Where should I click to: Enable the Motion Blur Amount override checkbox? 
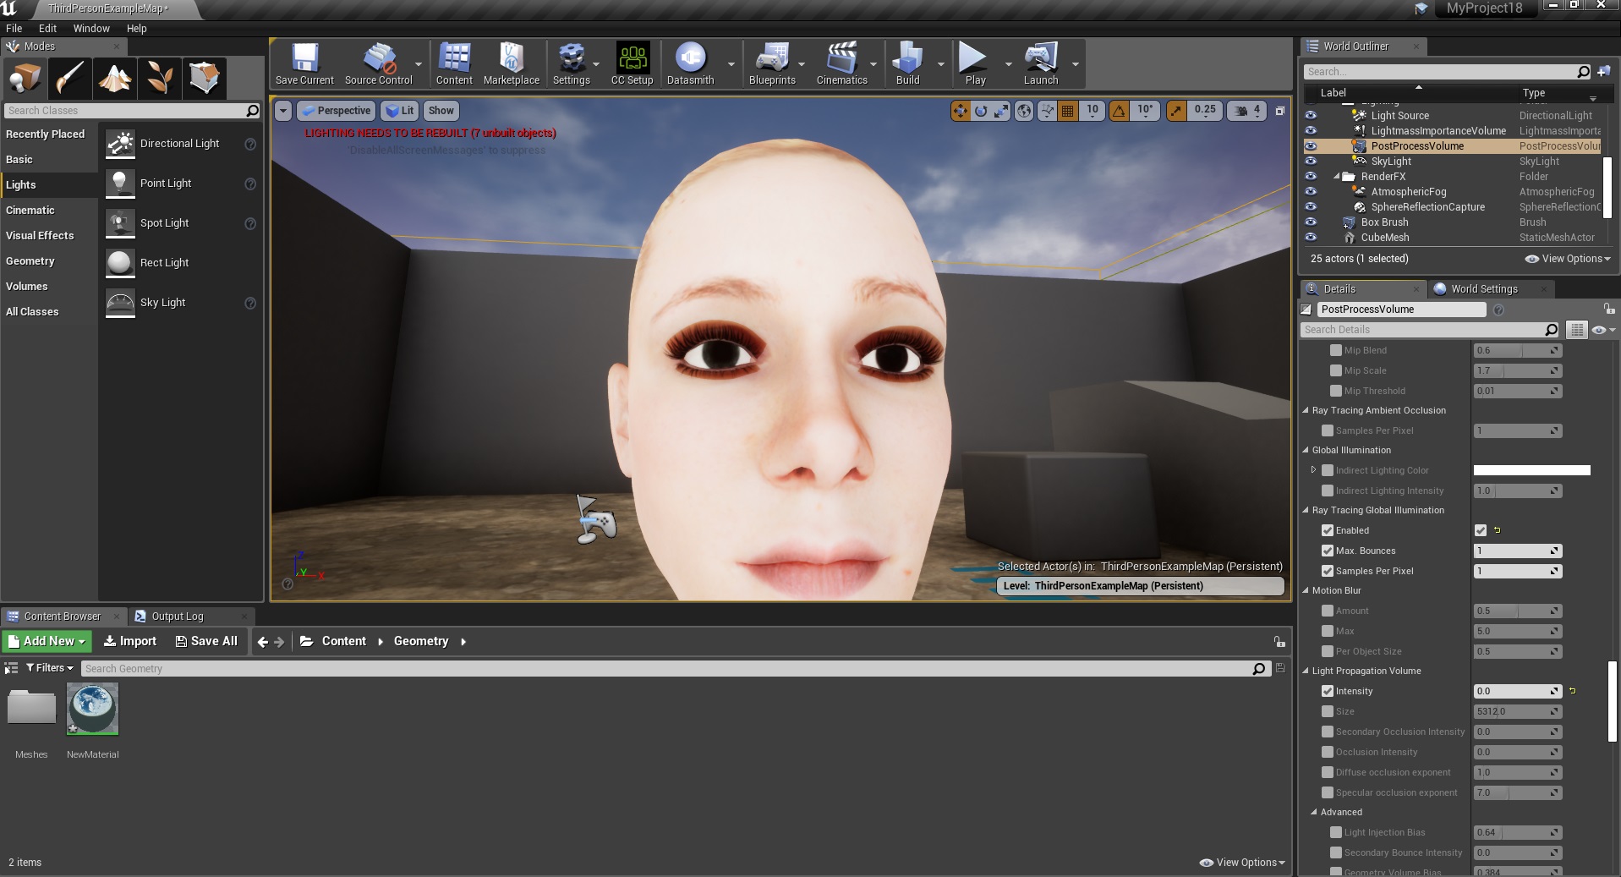coord(1328,611)
